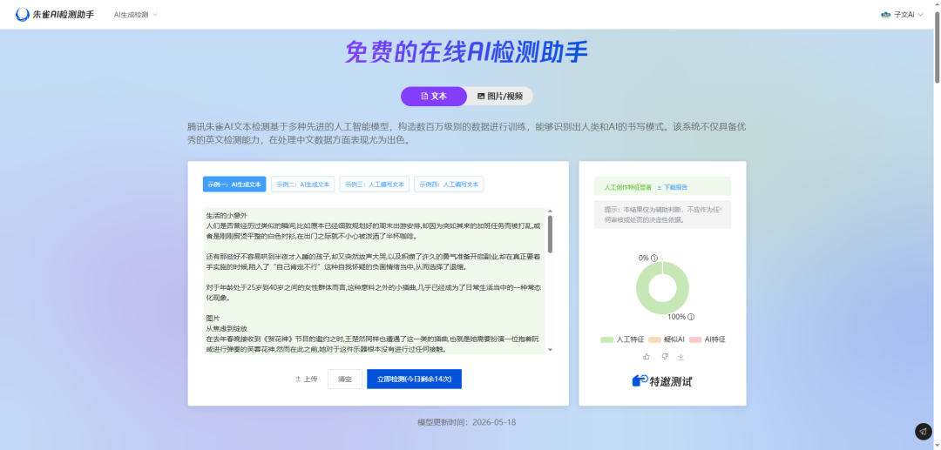Switch to the 文本 detection tab
The width and height of the screenshot is (941, 450).
coord(434,96)
